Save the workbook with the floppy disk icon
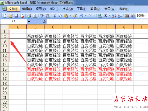The width and height of the screenshot is (148, 111). pos(16,16)
